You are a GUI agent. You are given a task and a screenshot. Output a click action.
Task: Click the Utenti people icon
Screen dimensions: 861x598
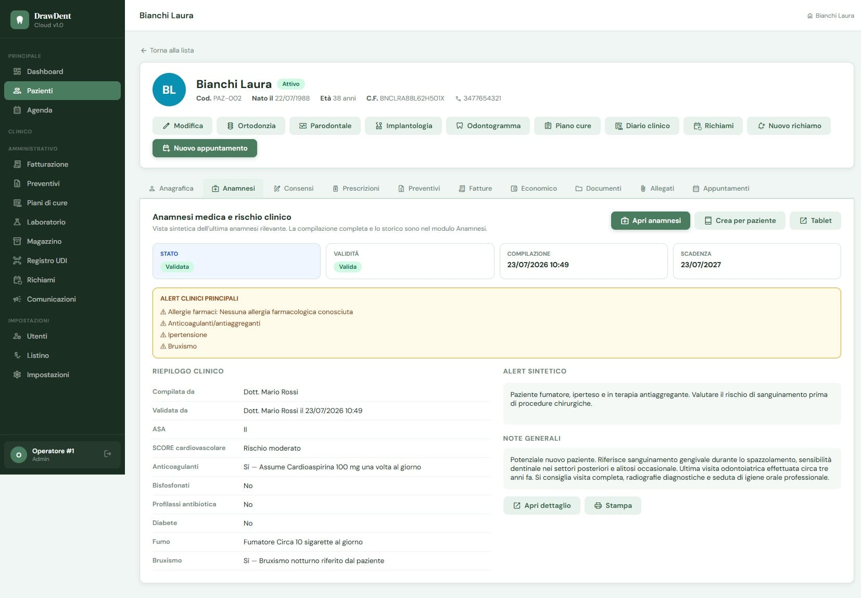[x=17, y=336]
